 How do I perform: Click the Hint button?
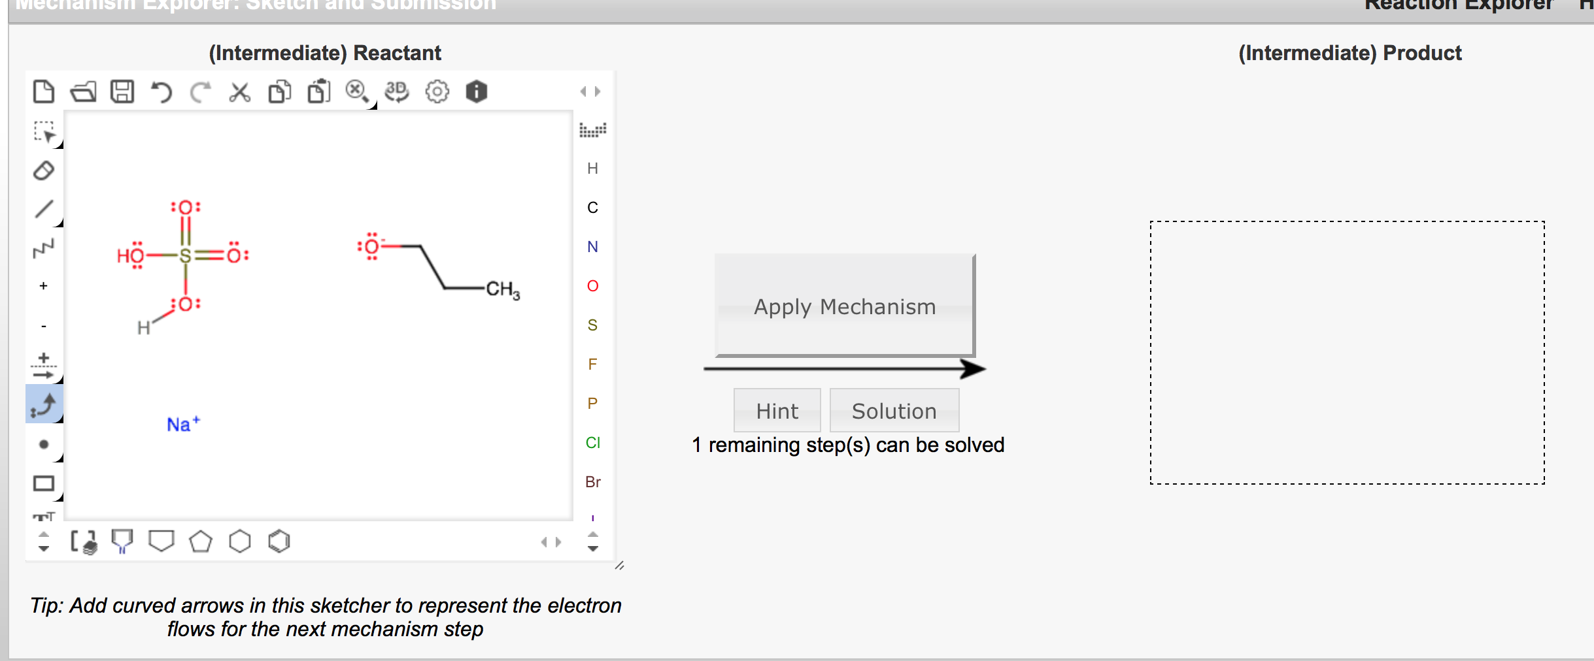777,410
